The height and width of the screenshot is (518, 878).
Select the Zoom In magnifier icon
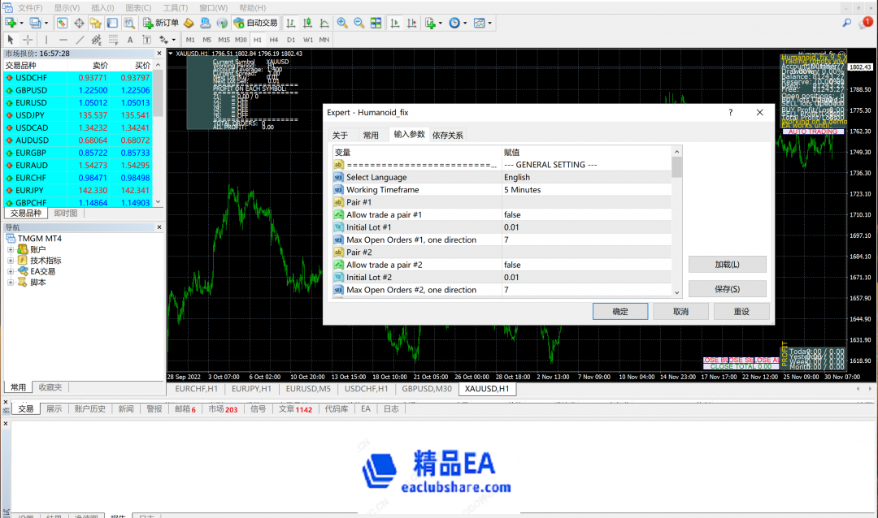click(341, 23)
